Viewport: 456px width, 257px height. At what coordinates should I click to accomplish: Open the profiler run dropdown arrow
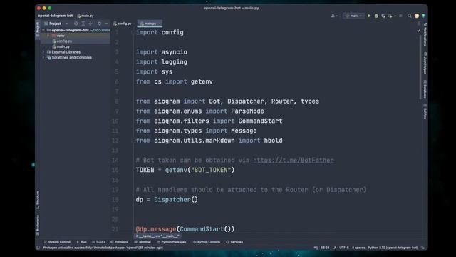(395, 16)
